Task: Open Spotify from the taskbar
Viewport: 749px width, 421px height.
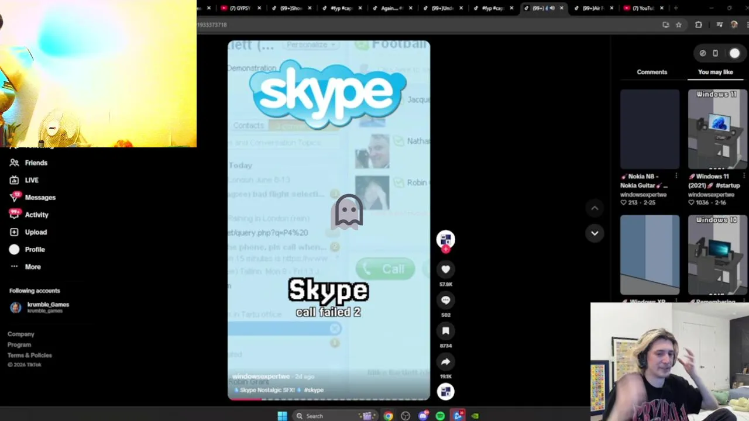Action: tap(440, 416)
